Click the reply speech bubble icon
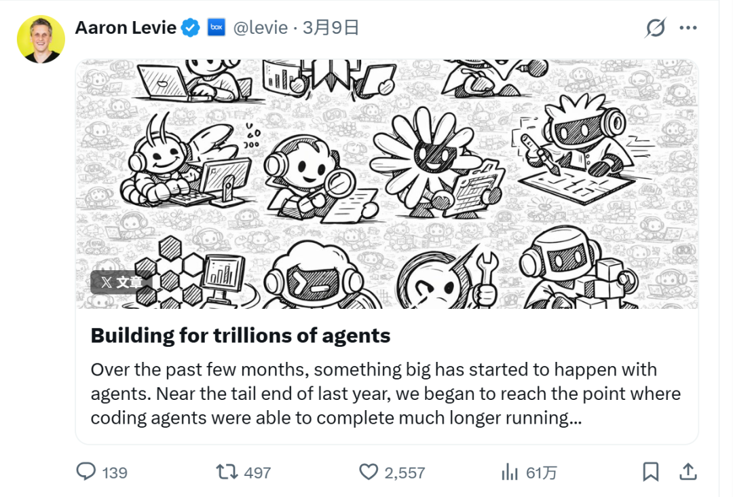This screenshot has width=733, height=497. 86,472
